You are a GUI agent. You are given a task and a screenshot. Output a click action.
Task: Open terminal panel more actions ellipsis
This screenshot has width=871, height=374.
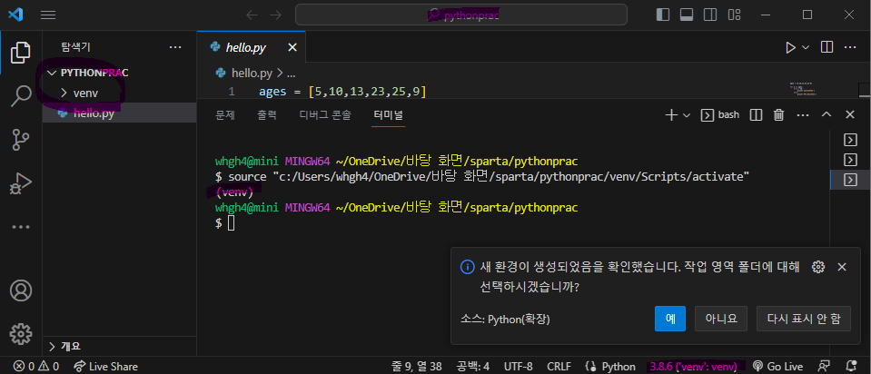[803, 115]
